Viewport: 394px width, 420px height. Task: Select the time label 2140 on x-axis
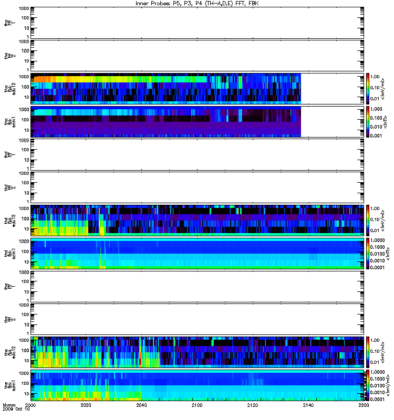pyautogui.click(x=308, y=405)
